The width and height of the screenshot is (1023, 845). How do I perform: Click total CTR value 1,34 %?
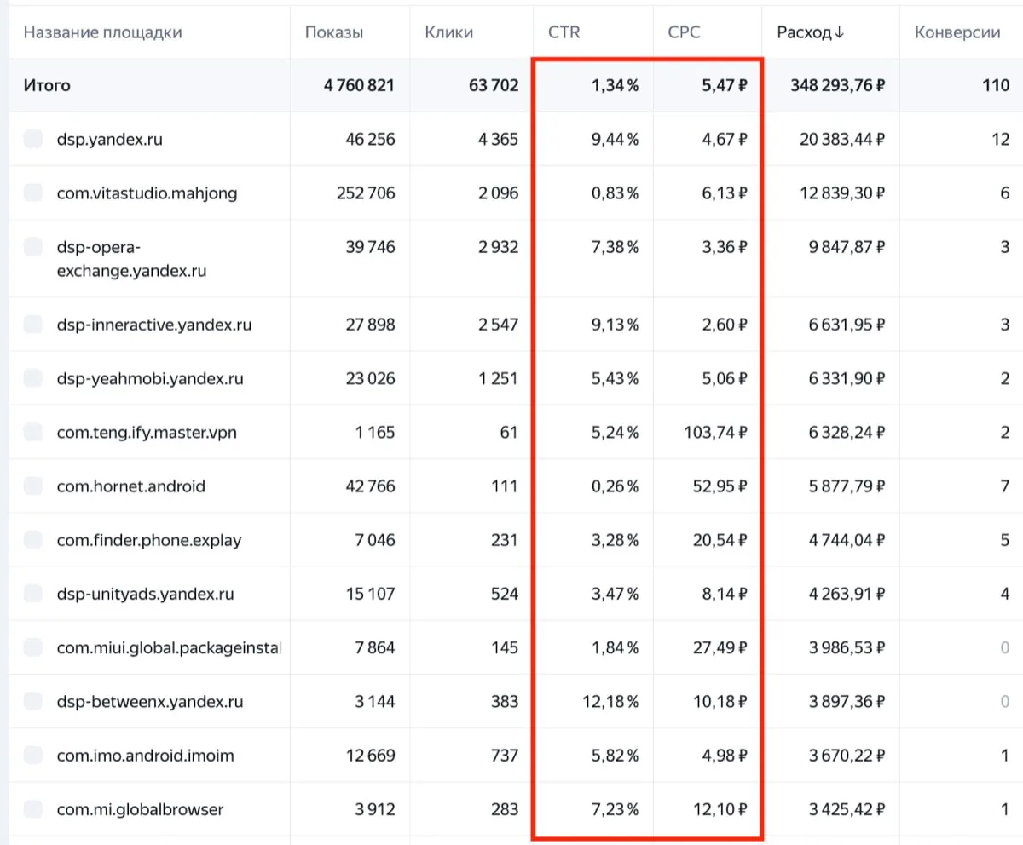pyautogui.click(x=614, y=85)
